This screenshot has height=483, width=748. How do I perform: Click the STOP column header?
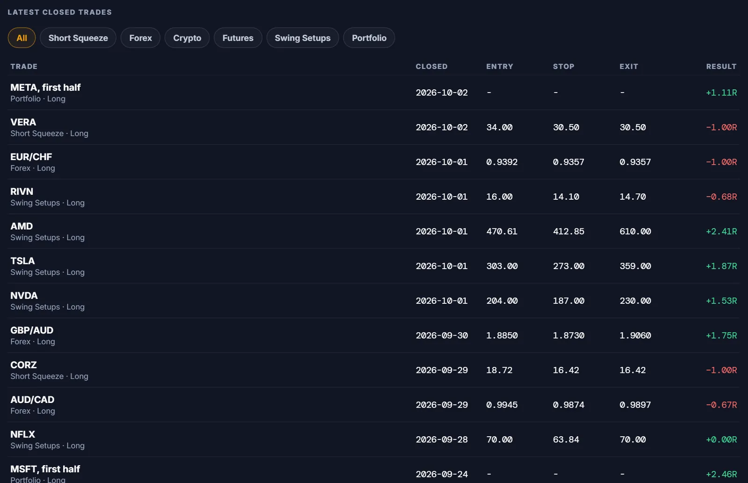[x=563, y=66]
